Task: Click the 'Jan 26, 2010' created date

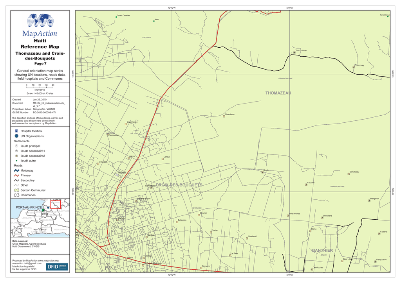Action: 40,100
